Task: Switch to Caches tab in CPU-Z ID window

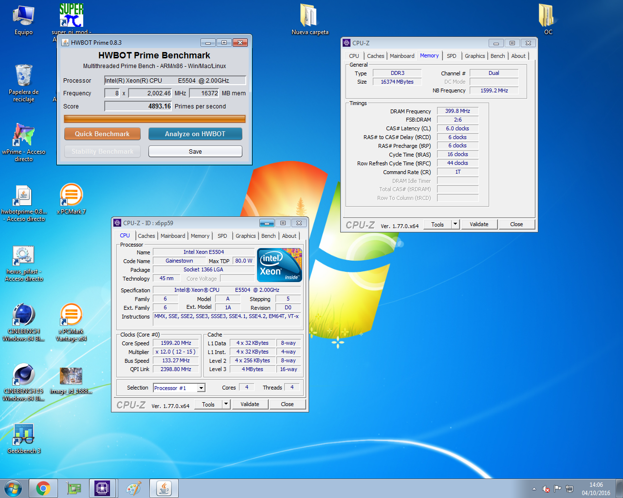Action: [147, 236]
